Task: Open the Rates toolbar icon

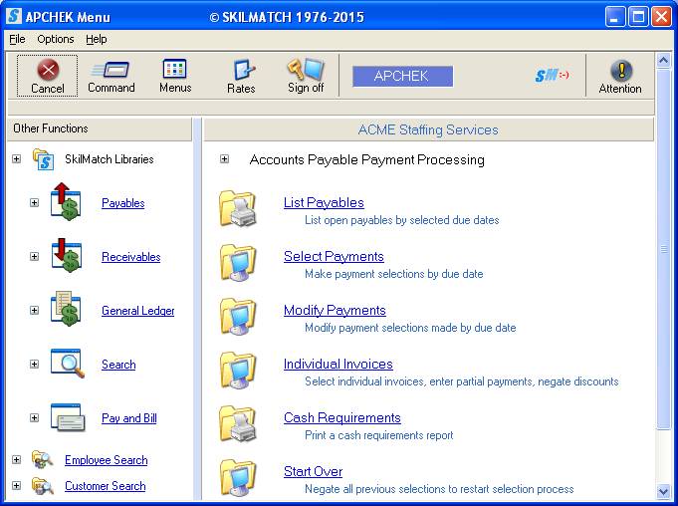Action: tap(244, 70)
